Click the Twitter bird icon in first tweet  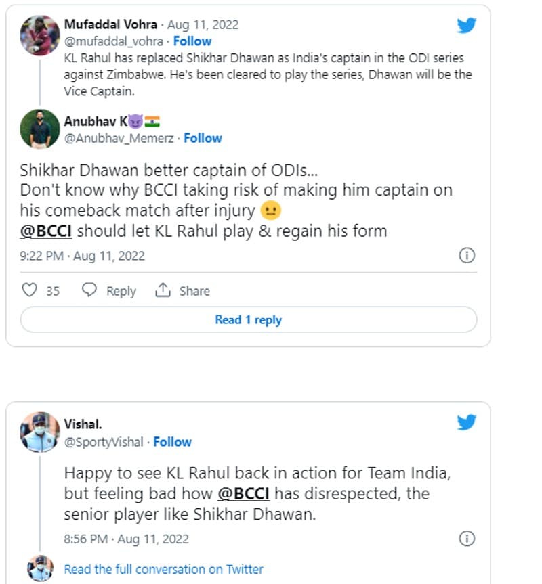point(466,26)
